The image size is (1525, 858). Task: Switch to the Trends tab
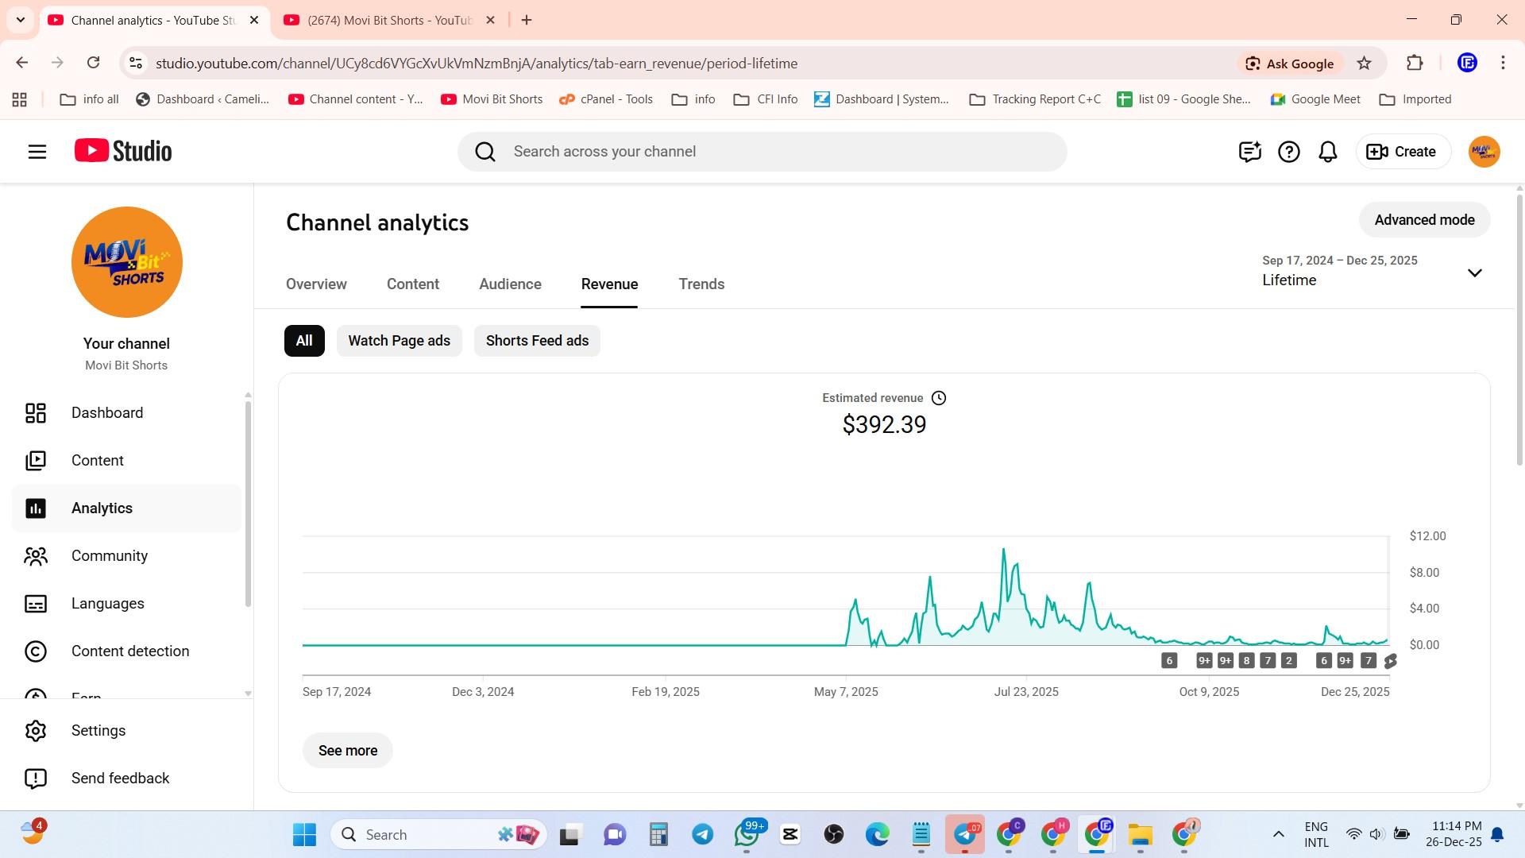coord(701,284)
